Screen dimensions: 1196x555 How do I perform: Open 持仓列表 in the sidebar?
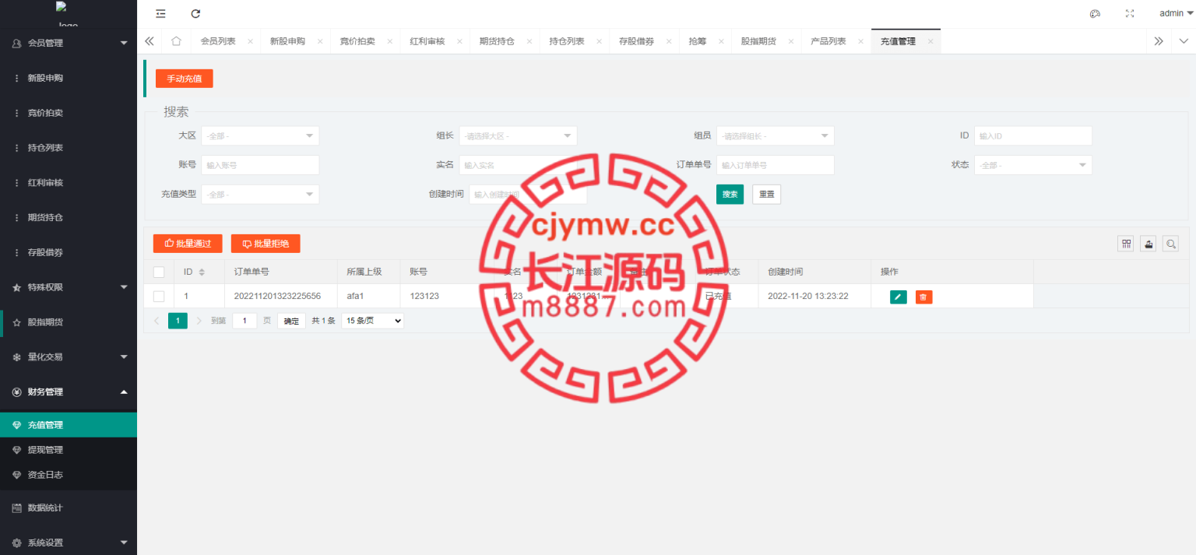pyautogui.click(x=69, y=148)
